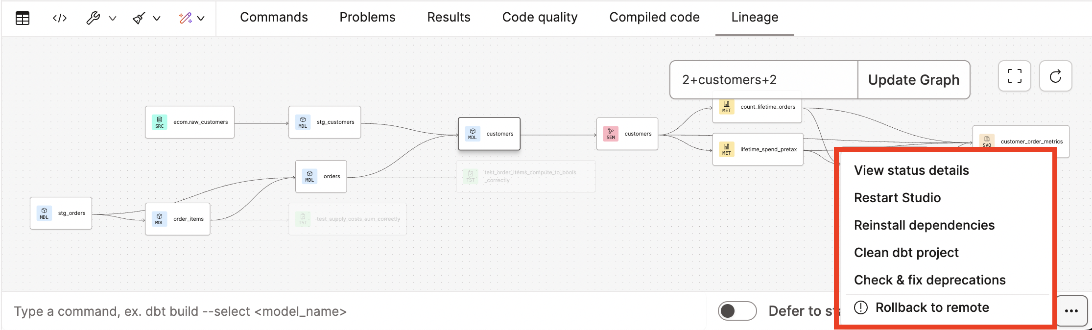Toggle the Defer to staging switch

point(736,310)
